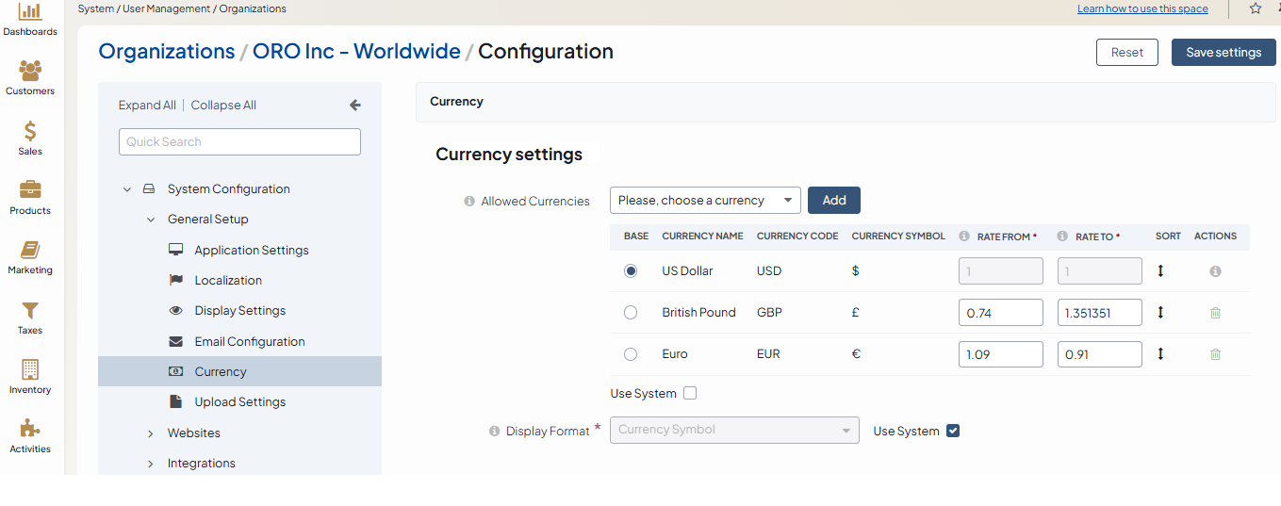Select Euro as base currency

click(631, 354)
